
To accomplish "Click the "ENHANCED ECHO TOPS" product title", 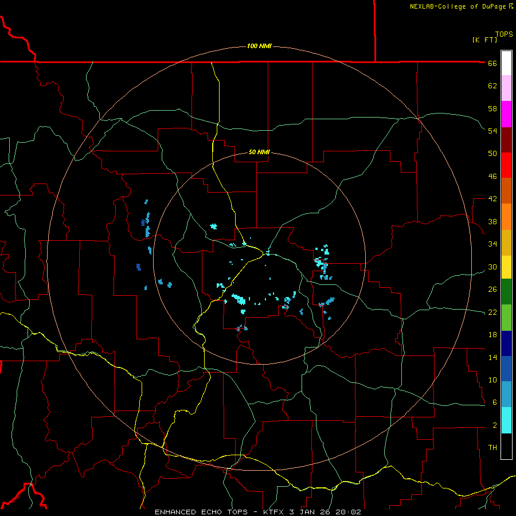I will (201, 512).
